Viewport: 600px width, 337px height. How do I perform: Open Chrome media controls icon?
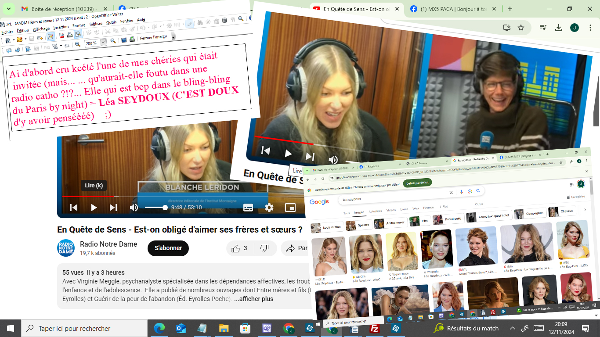click(x=543, y=28)
